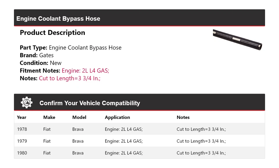Image resolution: width=279 pixels, height=168 pixels.
Task: Click the Brand: Gates line
Action: click(x=37, y=55)
